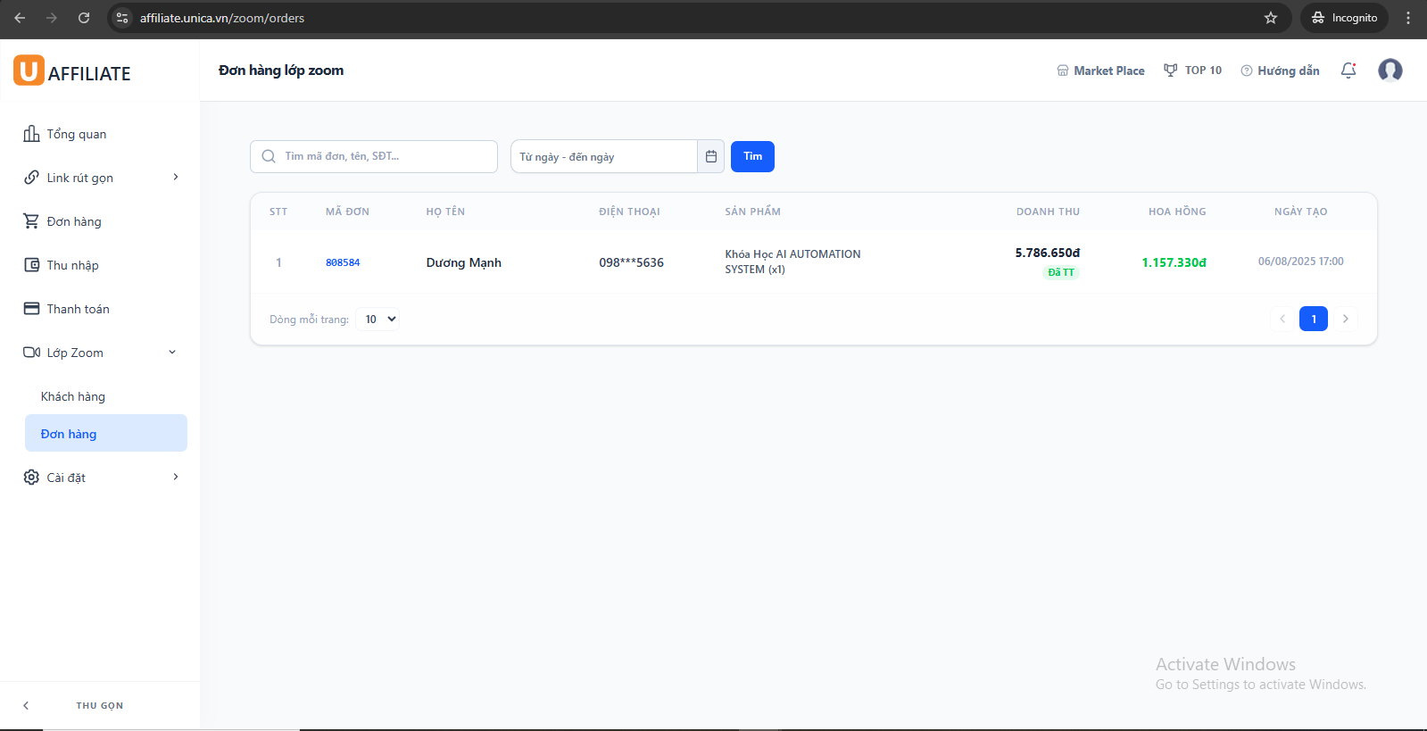
Task: Expand the Link rút gọn submenu
Action: 176,178
